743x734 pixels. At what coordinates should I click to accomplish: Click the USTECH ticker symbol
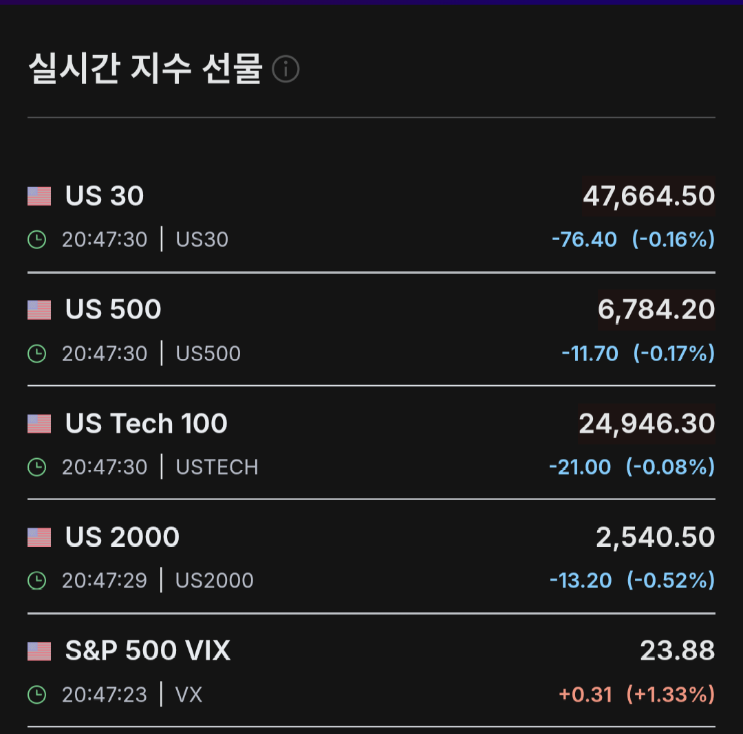tap(217, 467)
